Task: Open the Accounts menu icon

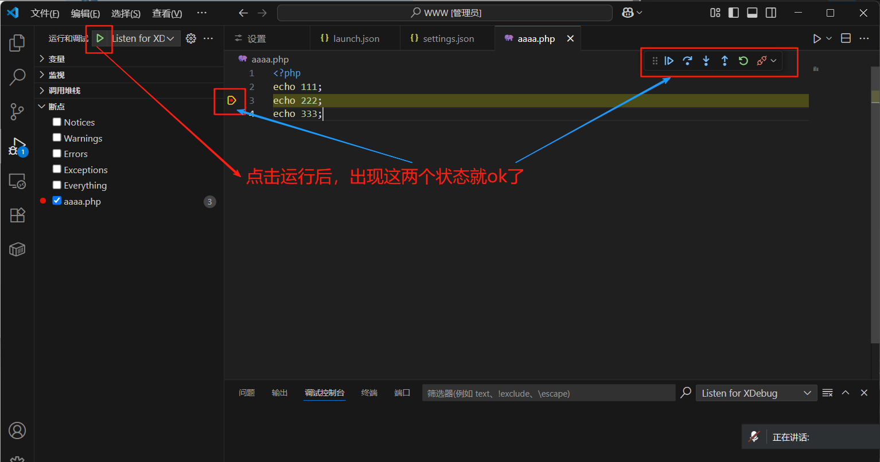Action: click(x=17, y=430)
